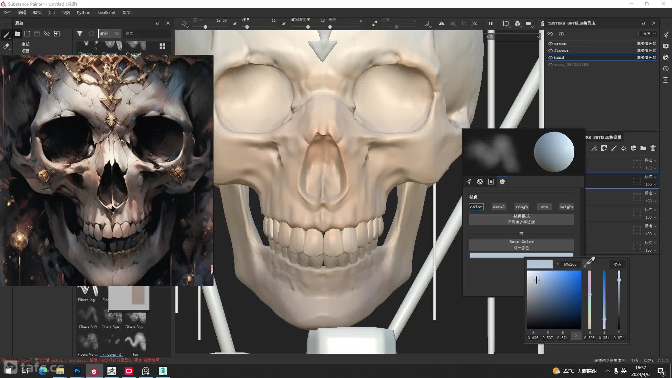Add a folder in the layer stack
672x378 pixels.
[x=643, y=148]
